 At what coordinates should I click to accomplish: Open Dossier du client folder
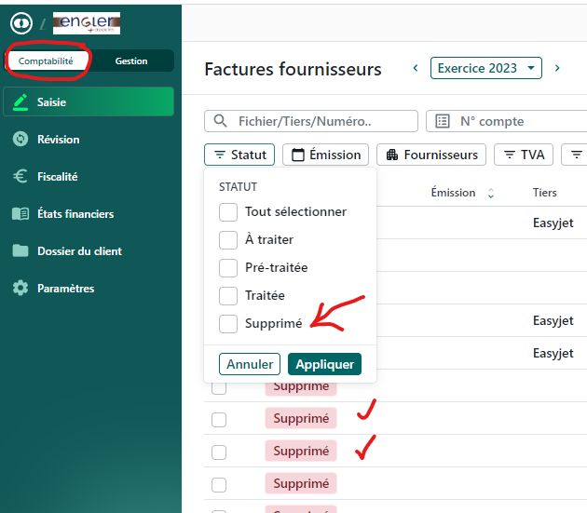click(78, 251)
